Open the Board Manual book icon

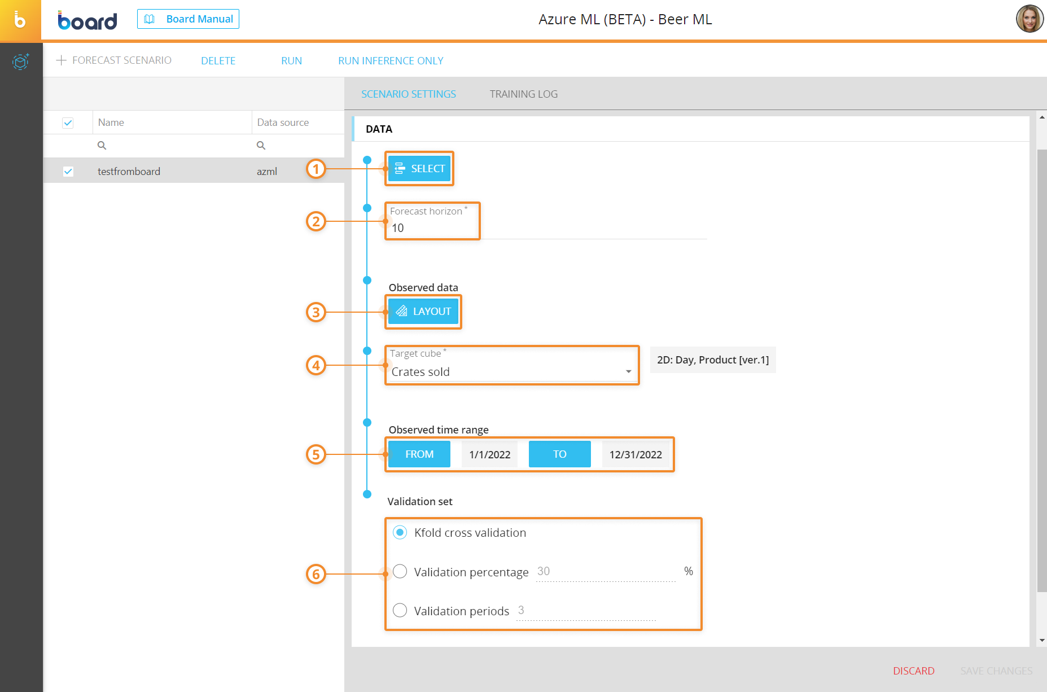(150, 19)
